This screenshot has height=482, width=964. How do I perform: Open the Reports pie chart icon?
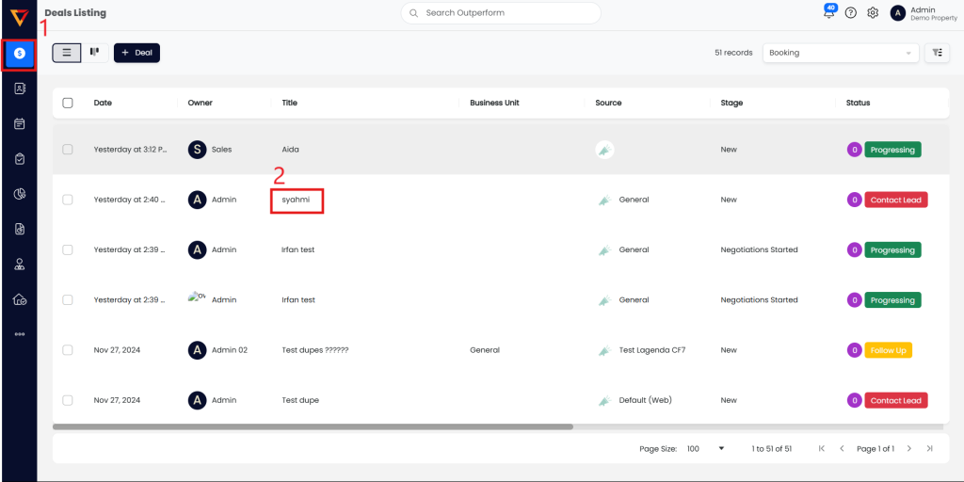point(19,194)
